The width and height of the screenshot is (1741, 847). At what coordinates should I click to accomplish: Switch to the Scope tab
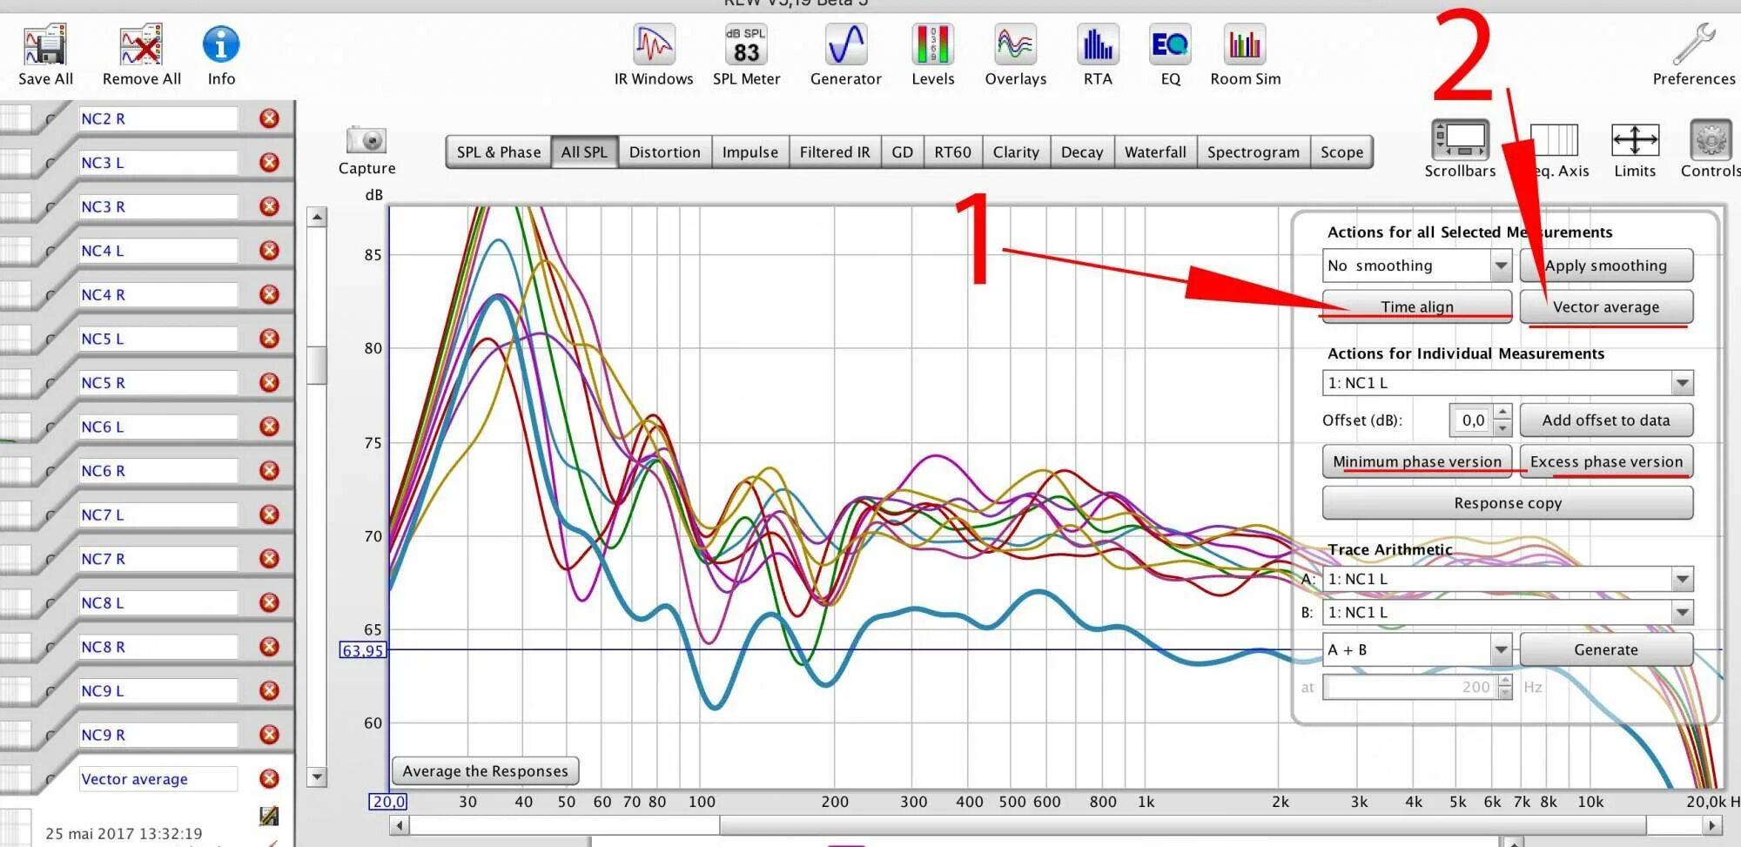(1341, 151)
